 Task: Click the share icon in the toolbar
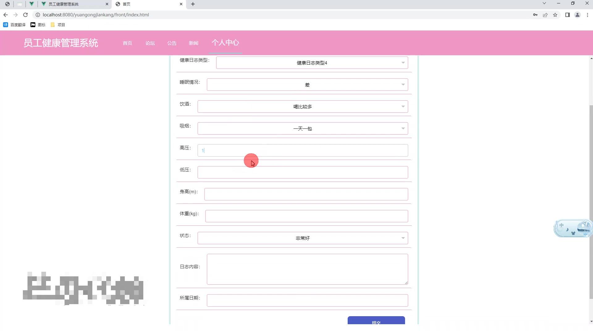coord(545,15)
